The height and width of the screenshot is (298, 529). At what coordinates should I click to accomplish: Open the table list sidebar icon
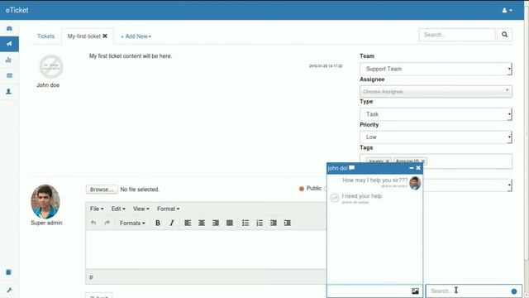9,75
